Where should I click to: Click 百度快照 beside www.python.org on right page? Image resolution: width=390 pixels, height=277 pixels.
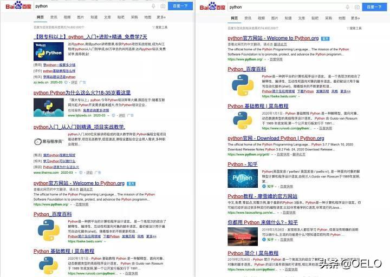click(x=276, y=60)
